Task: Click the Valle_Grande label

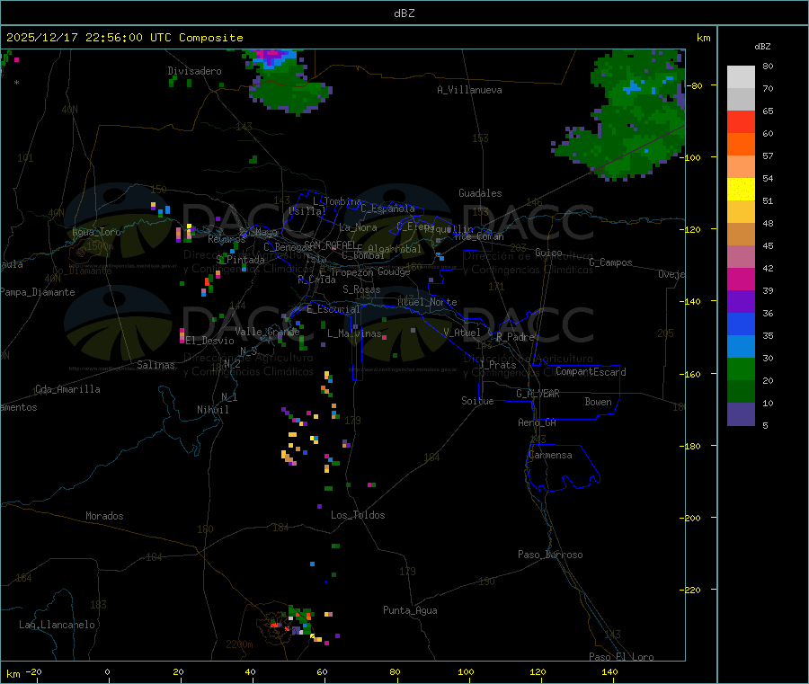Action: 267,332
